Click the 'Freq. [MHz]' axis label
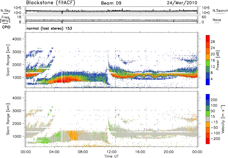 (x=5, y=19)
